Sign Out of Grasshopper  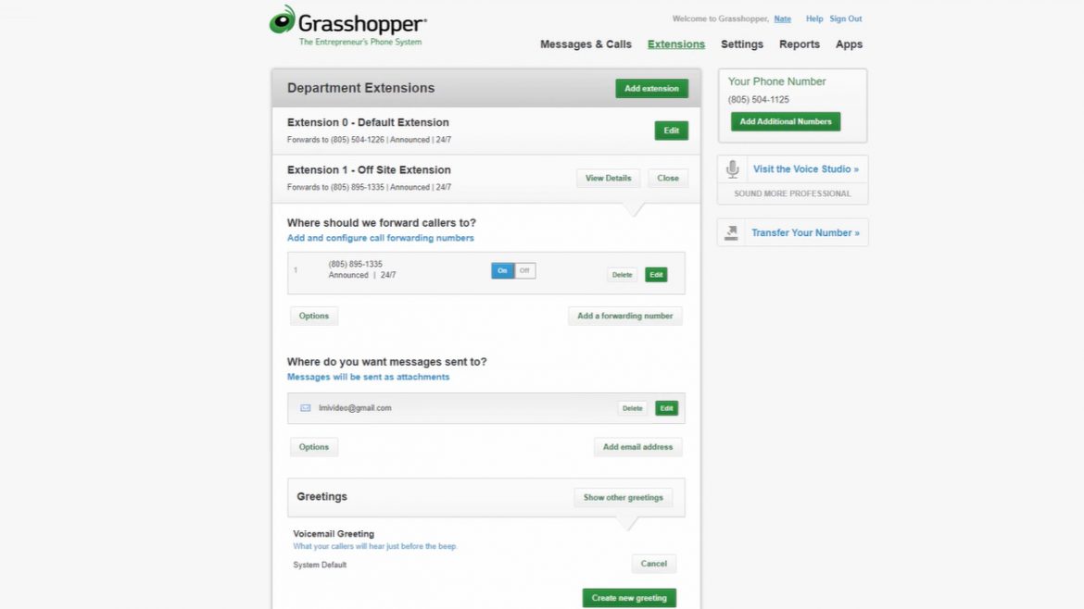(x=845, y=19)
